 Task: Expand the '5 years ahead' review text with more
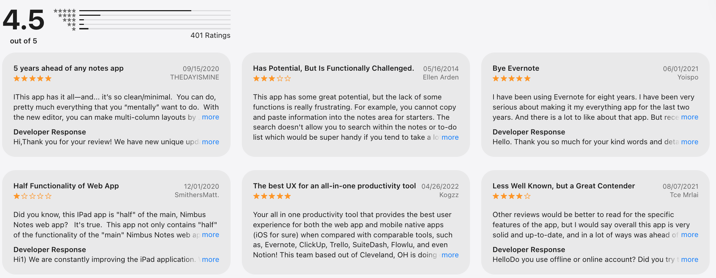[x=210, y=117]
